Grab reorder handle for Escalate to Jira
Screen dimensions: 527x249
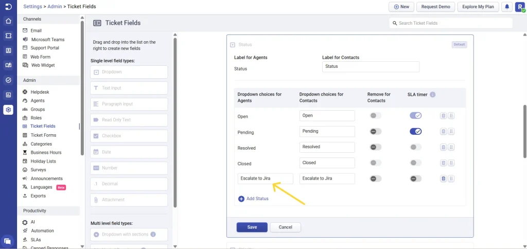tap(451, 179)
